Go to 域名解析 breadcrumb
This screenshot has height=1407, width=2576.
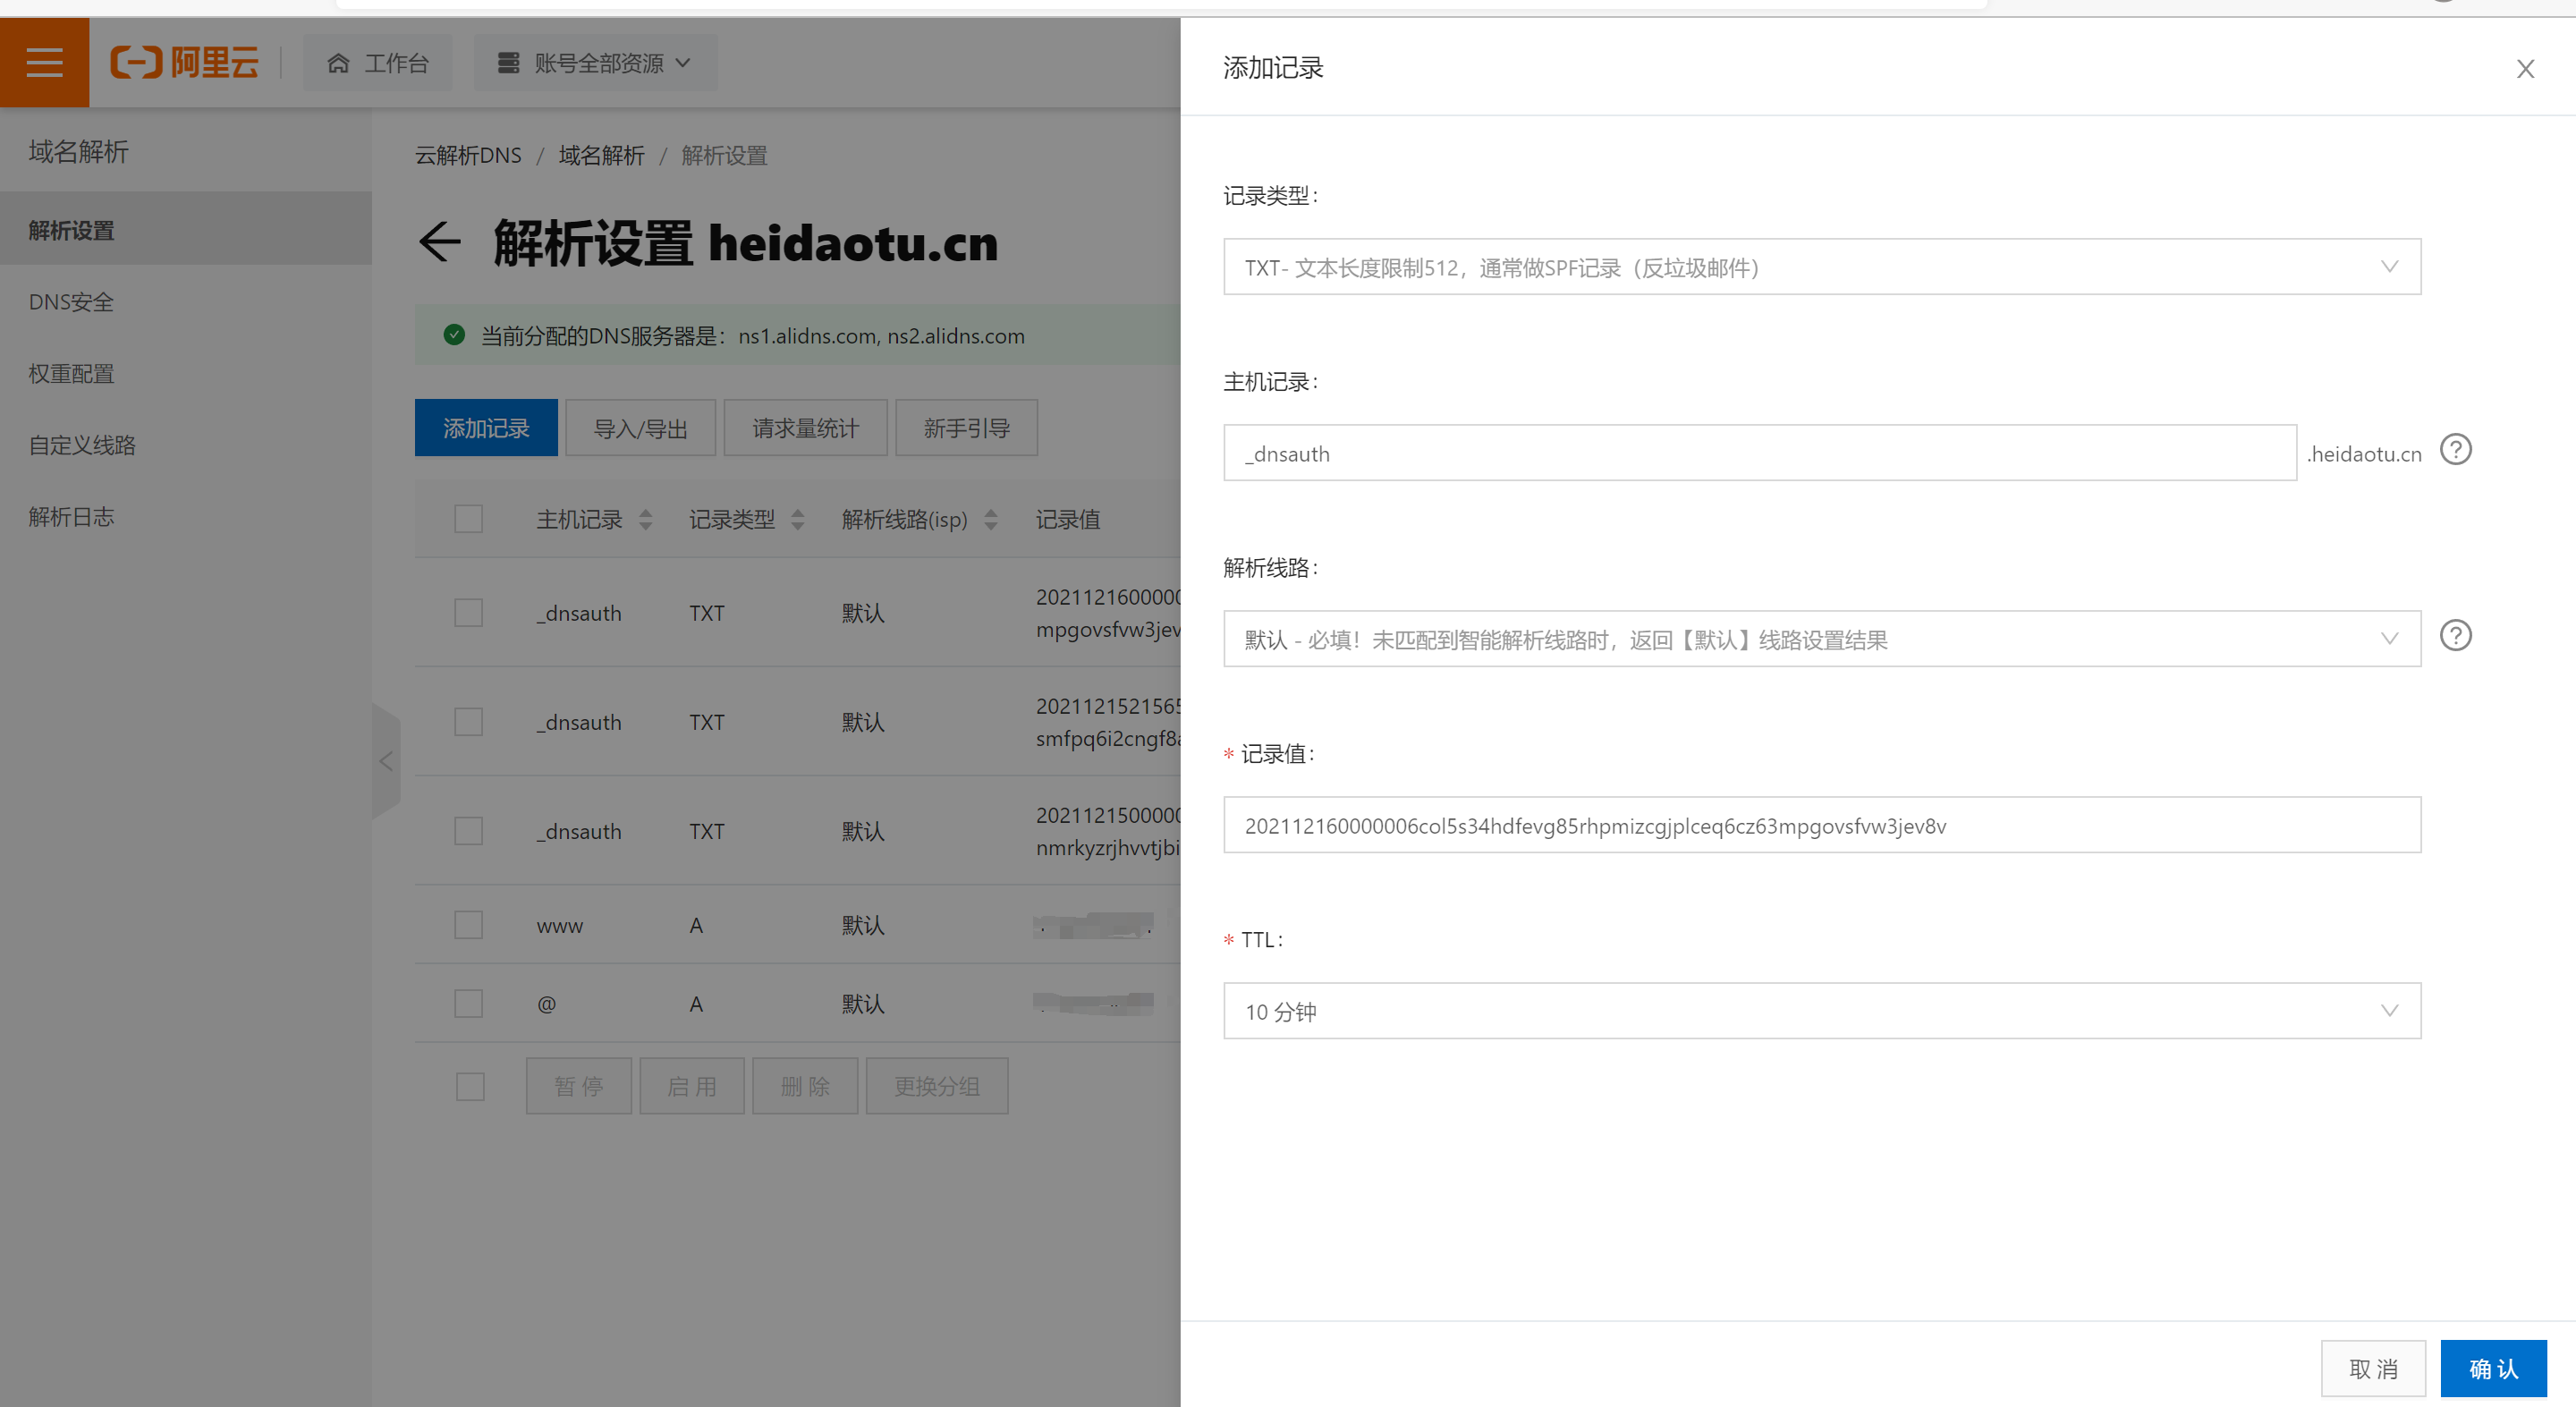pyautogui.click(x=601, y=155)
